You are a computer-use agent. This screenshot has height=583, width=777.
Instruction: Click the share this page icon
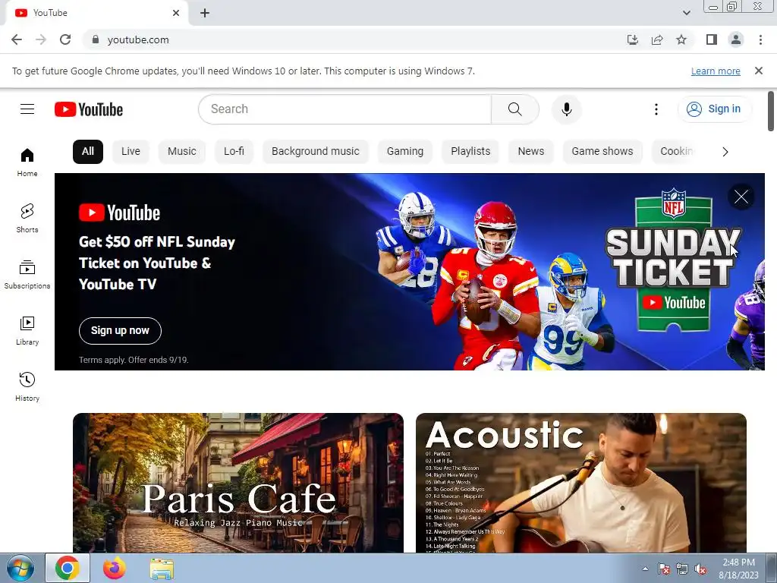(x=657, y=39)
